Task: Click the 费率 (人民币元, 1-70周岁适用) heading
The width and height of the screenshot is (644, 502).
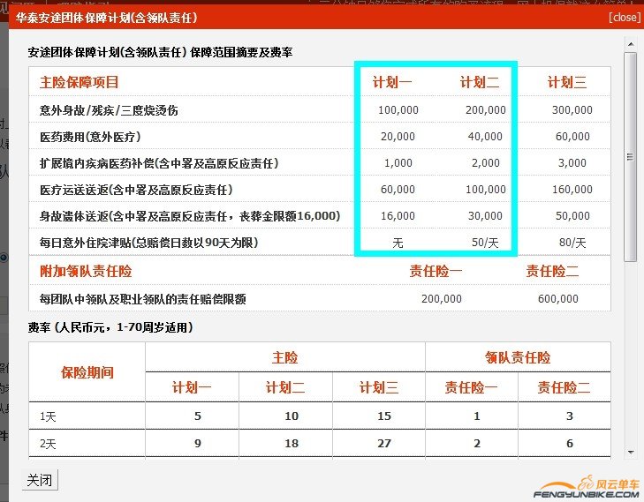Action: point(110,327)
